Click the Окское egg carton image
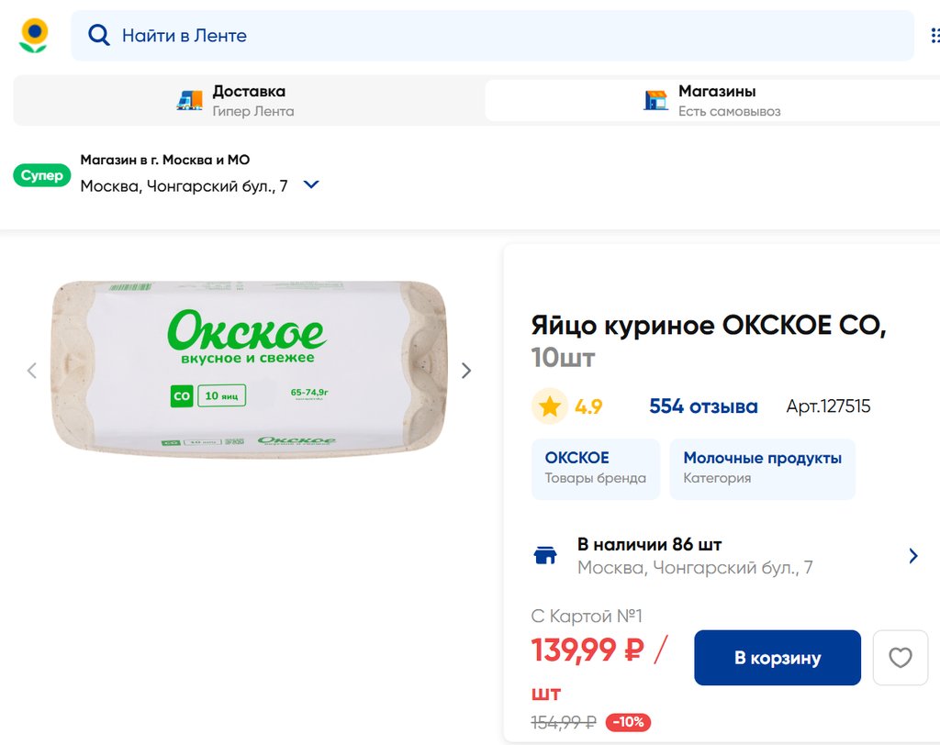This screenshot has height=745, width=940. [249, 369]
